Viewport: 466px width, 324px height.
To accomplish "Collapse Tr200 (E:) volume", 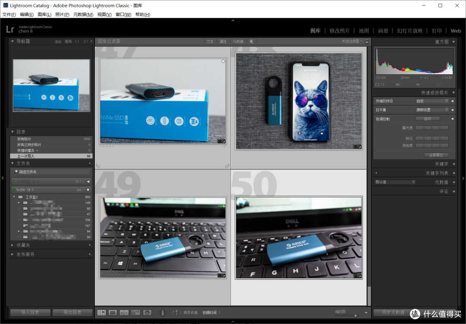I will (88, 190).
